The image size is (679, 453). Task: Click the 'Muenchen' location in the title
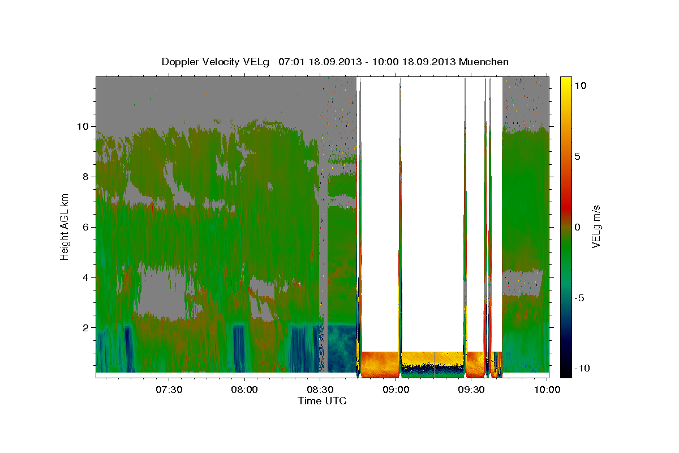[x=484, y=62]
